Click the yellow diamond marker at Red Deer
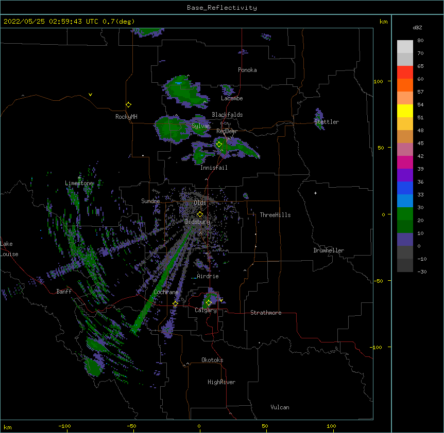The image size is (444, 433). (x=219, y=145)
